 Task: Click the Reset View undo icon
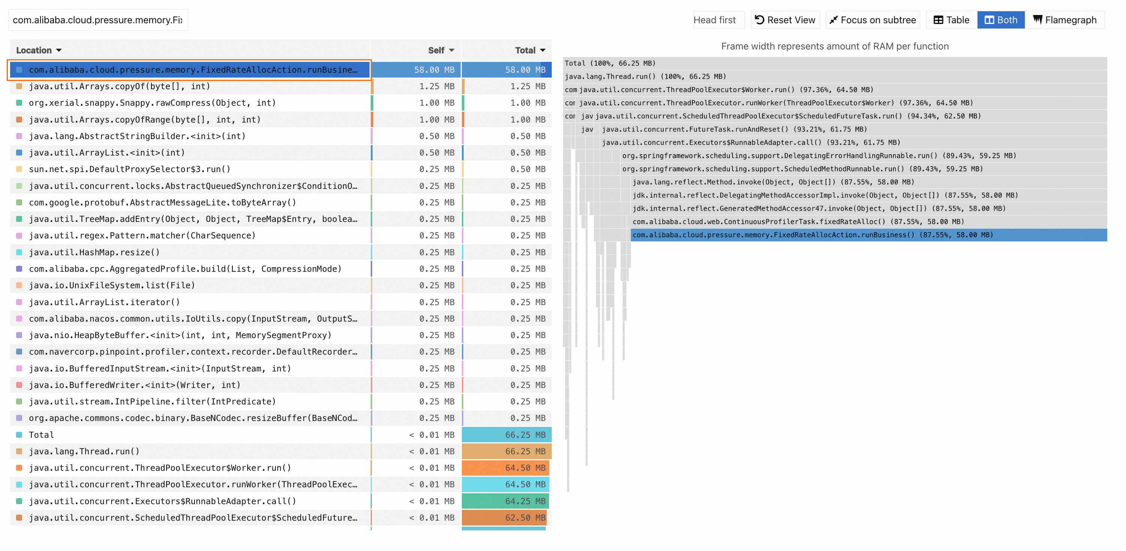(x=759, y=19)
